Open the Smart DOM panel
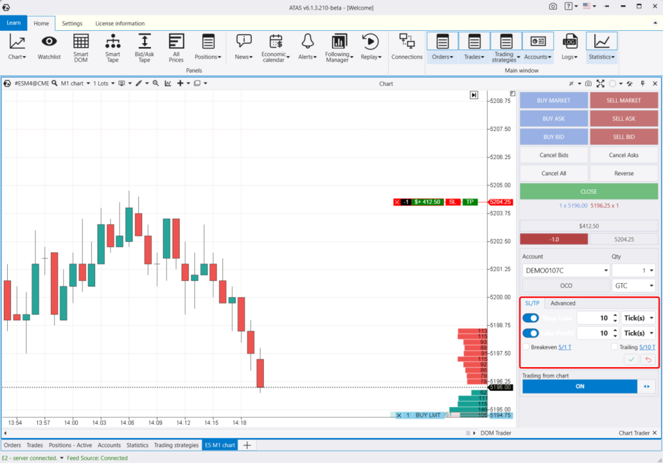The height and width of the screenshot is (463, 663). tap(80, 47)
